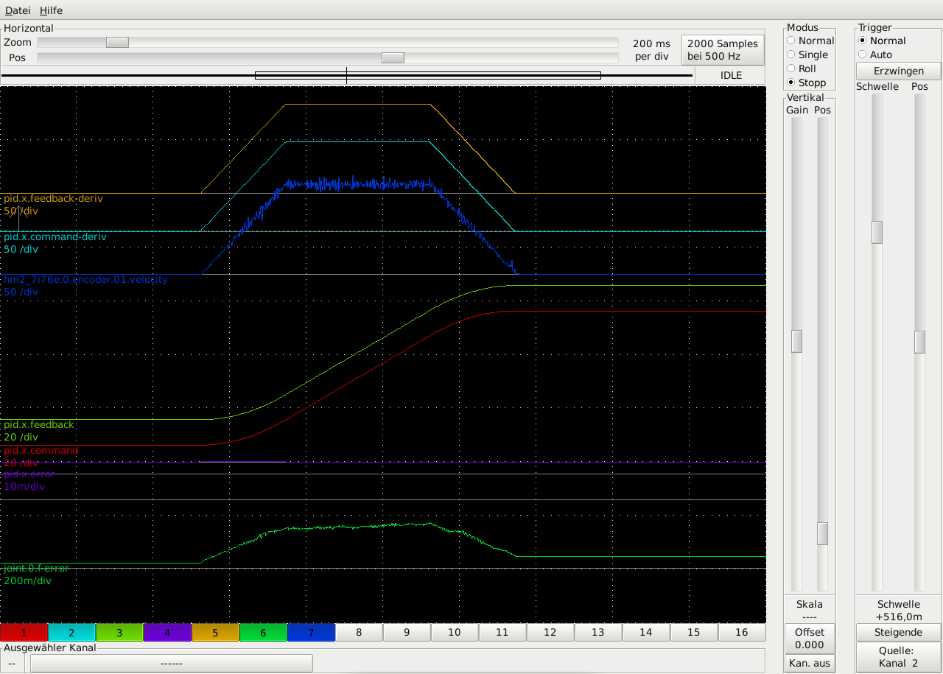Select channel 12 button
The image size is (943, 674).
[550, 632]
